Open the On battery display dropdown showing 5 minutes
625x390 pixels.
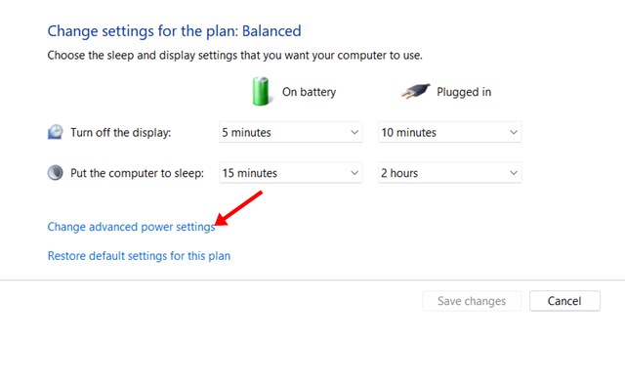(291, 132)
